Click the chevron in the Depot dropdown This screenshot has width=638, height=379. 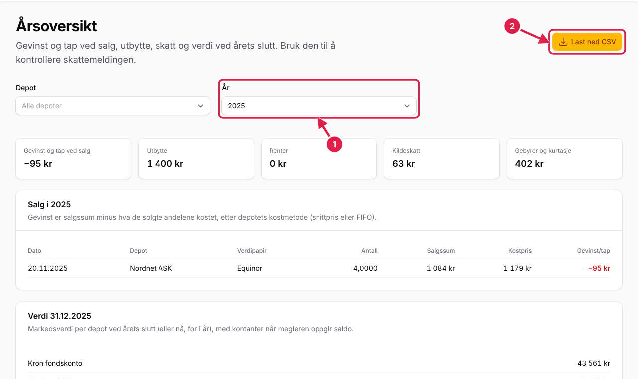[x=200, y=106]
